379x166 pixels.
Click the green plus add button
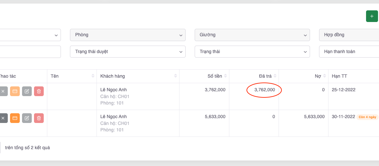[x=372, y=16]
